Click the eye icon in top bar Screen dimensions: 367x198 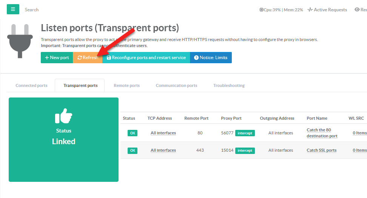[357, 10]
